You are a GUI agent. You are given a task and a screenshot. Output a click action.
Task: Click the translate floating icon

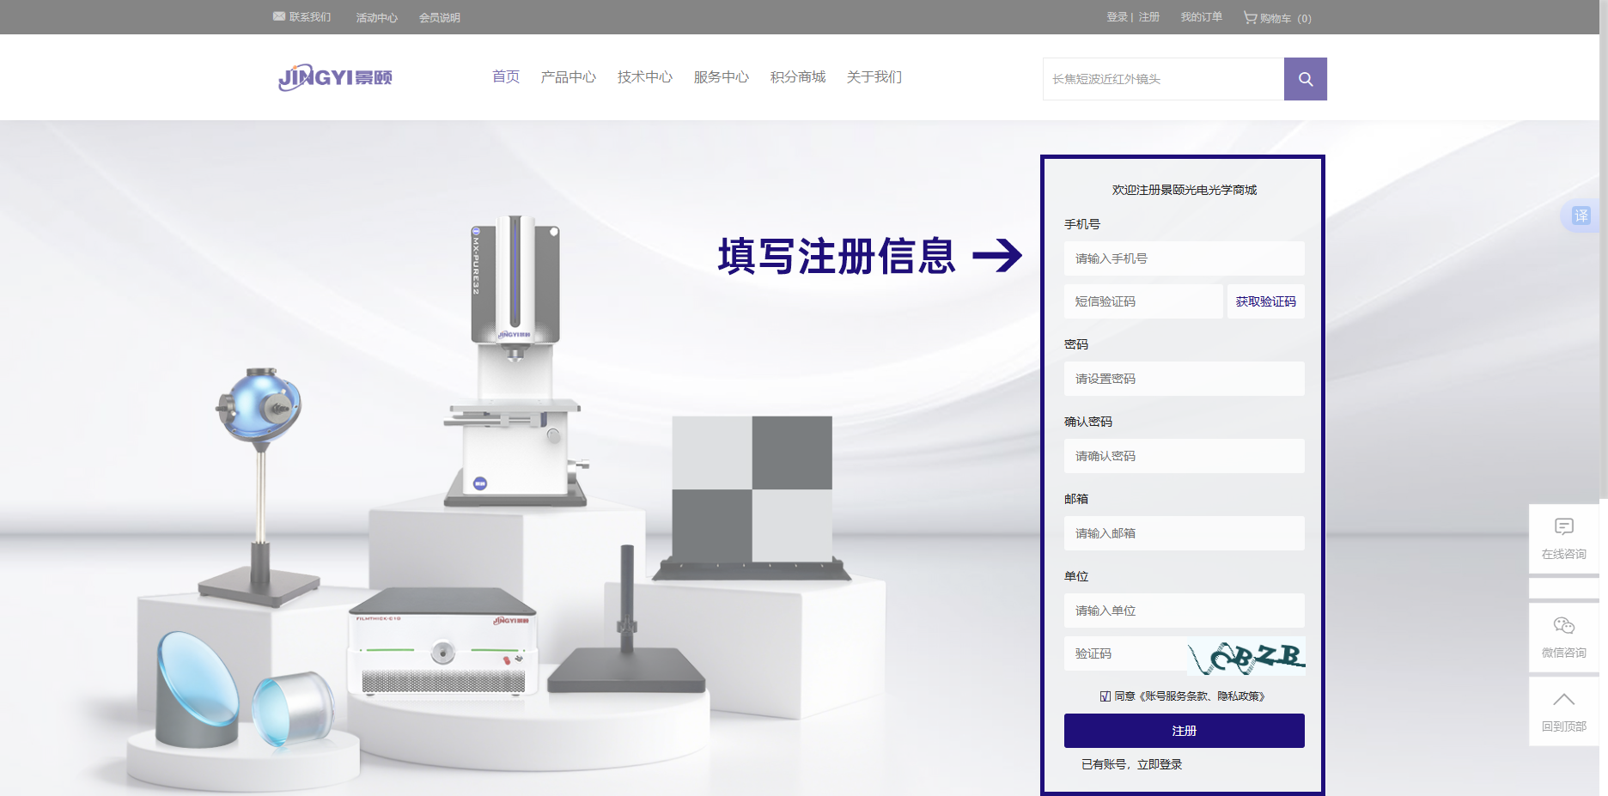click(1581, 216)
